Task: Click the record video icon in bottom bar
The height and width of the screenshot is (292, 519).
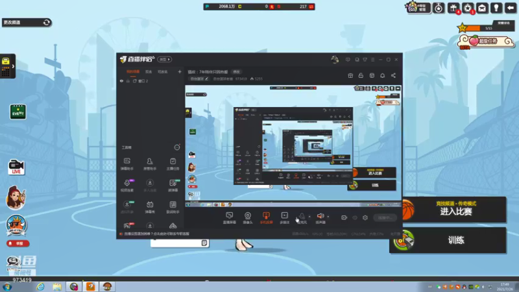Action: [344, 217]
